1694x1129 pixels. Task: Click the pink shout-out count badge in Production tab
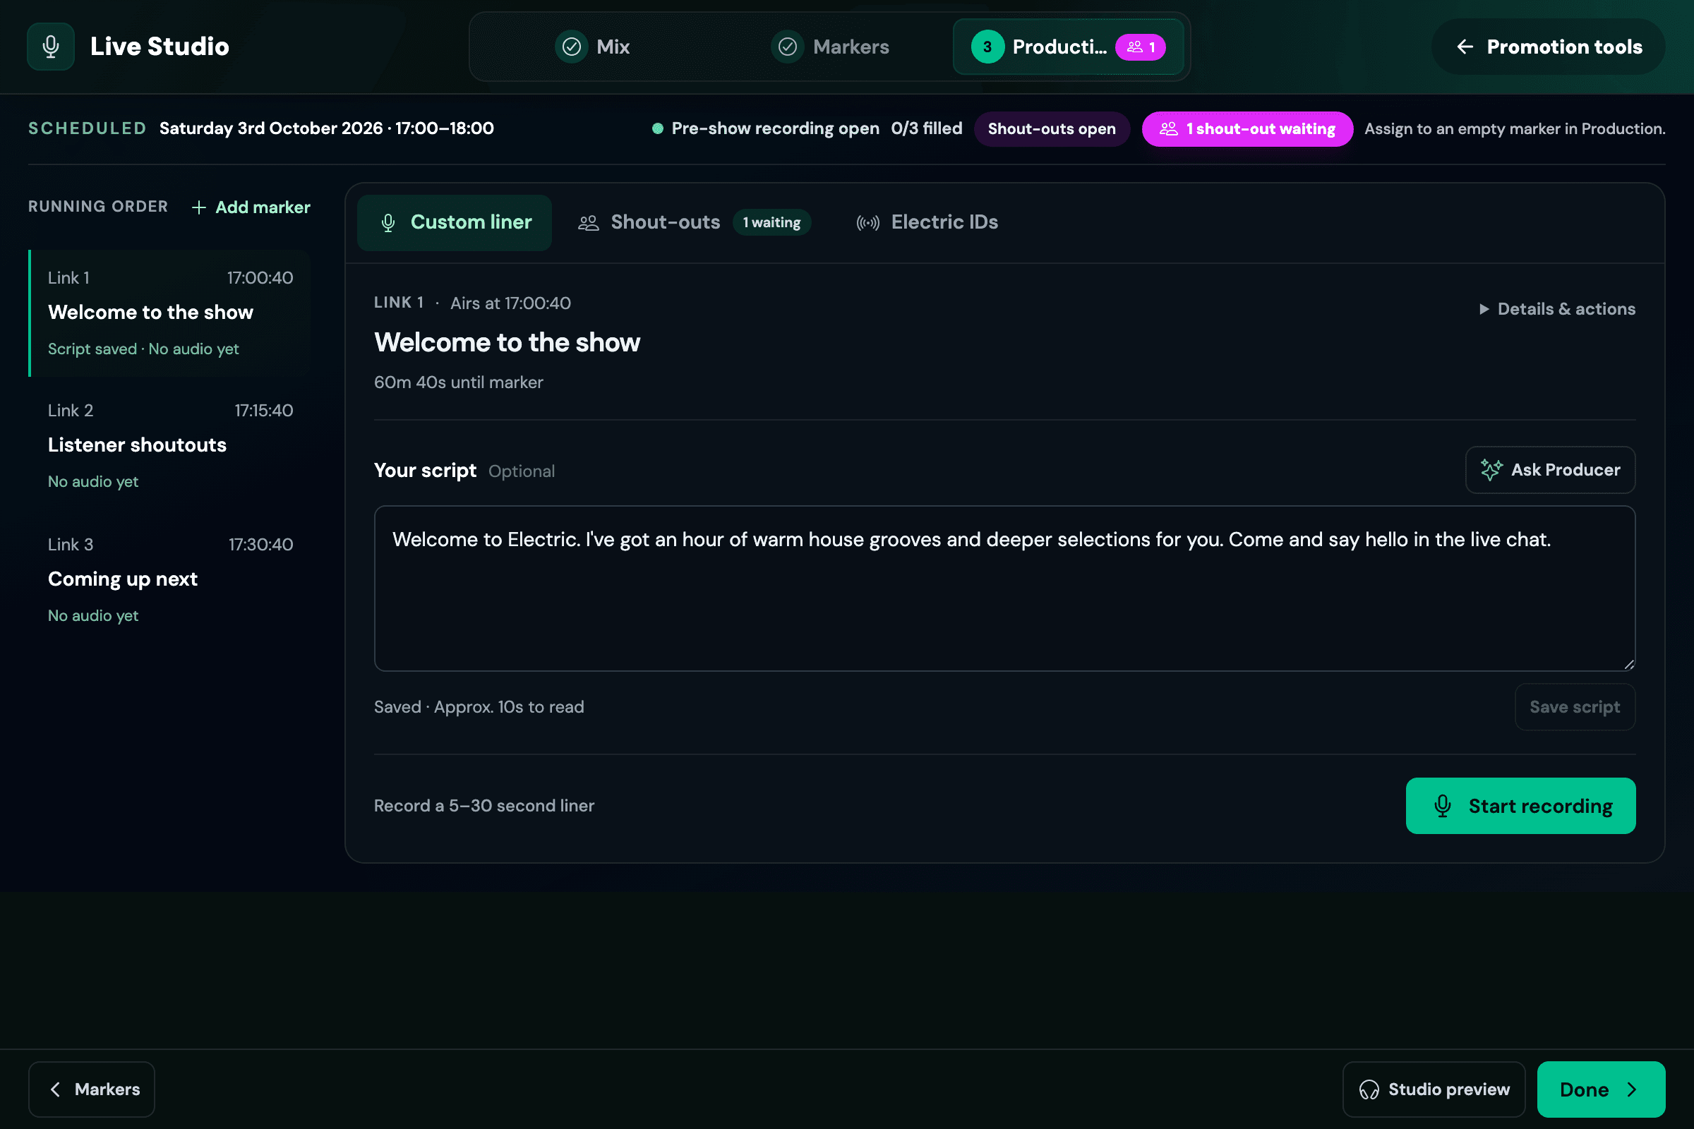[1140, 47]
